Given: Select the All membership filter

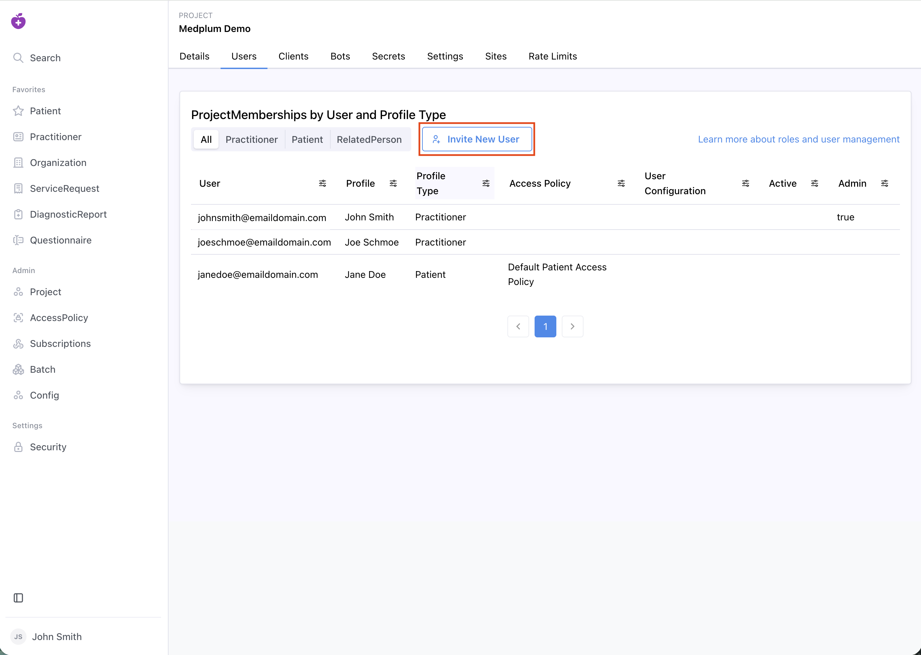Looking at the screenshot, I should (206, 139).
